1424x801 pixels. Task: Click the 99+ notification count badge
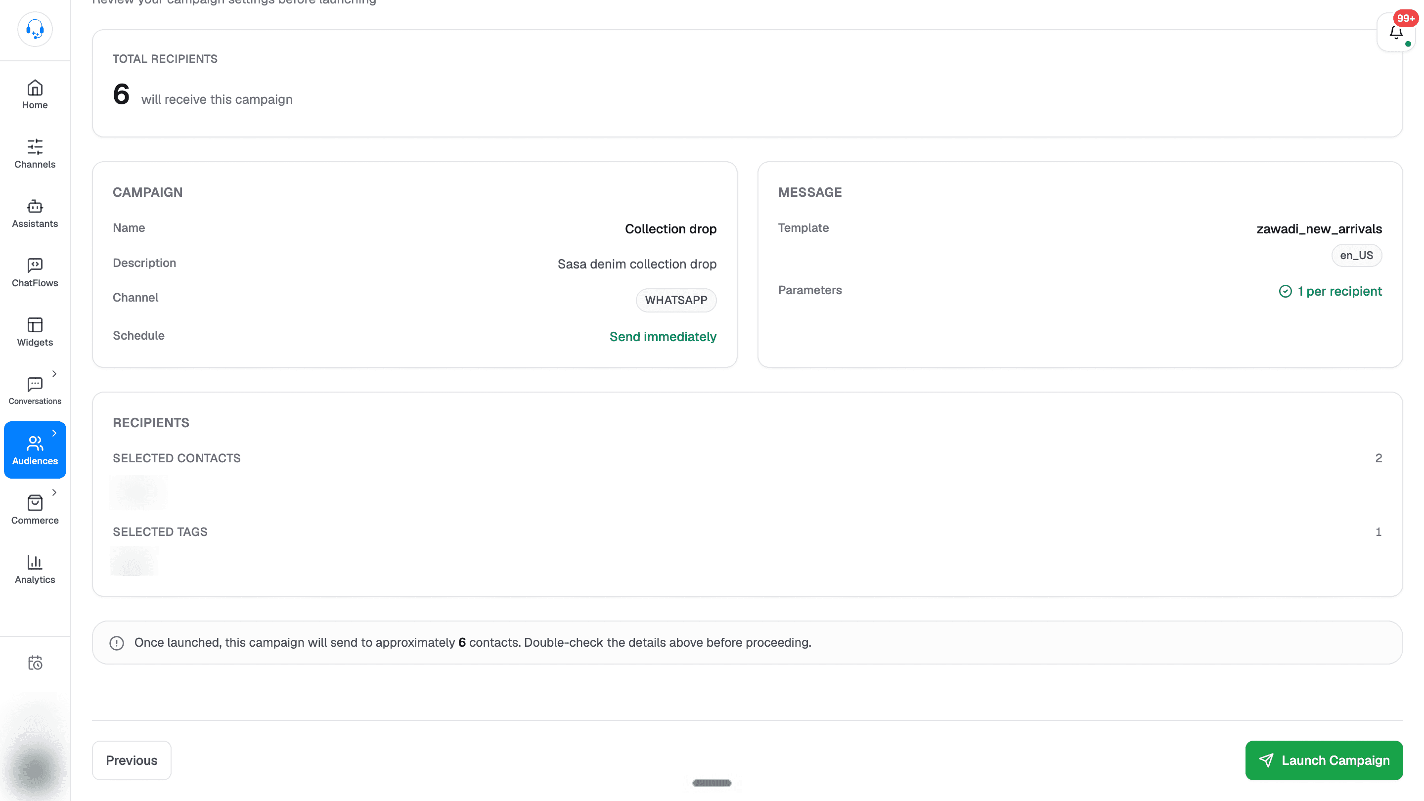1405,18
